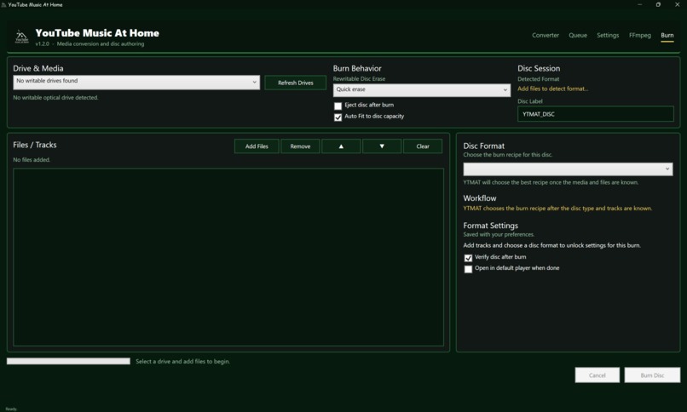Click the 'Ready' status bar text
This screenshot has height=412, width=687.
(x=11, y=409)
